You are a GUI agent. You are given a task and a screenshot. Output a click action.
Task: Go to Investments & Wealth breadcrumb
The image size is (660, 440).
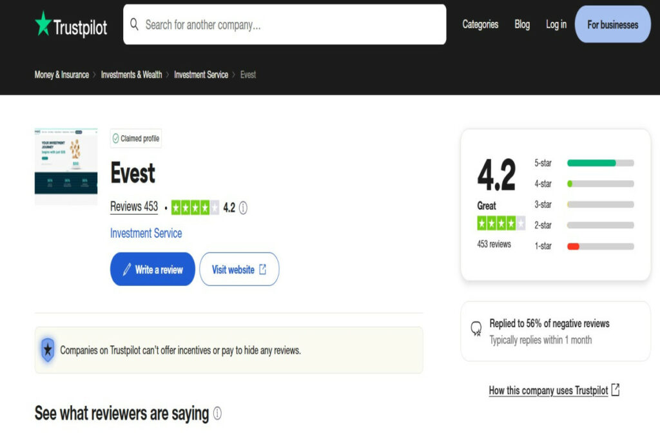(131, 75)
